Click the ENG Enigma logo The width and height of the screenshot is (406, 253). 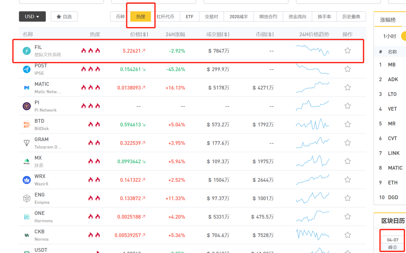27,199
